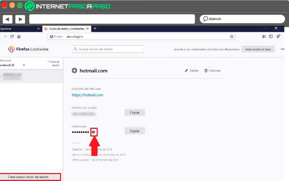Click 'Último acceso: 1 de diciembre de 2019' text

point(95,160)
